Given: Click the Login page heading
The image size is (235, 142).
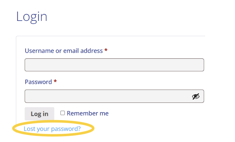Looking at the screenshot, I should pyautogui.click(x=32, y=17).
